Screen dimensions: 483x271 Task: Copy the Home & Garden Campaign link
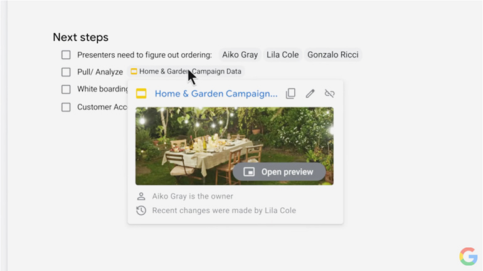click(290, 93)
